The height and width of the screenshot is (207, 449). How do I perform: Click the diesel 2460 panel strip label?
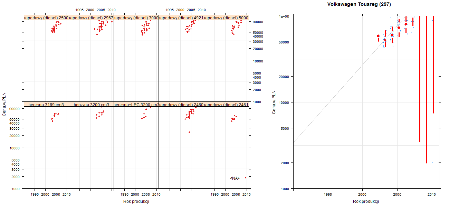pyautogui.click(x=181, y=105)
